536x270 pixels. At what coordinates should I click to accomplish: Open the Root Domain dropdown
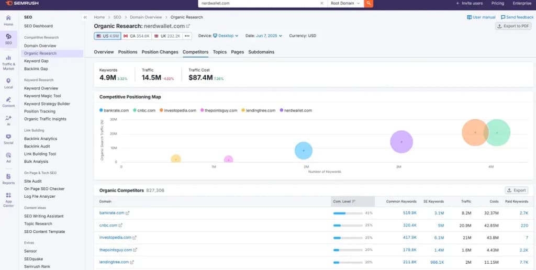coord(345,3)
